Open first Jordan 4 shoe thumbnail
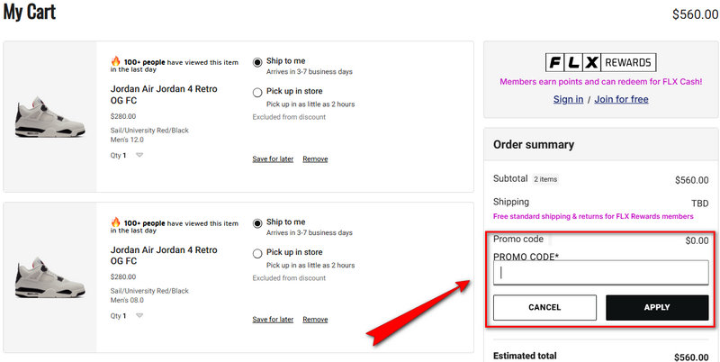Image resolution: width=720 pixels, height=362 pixels. 49,117
